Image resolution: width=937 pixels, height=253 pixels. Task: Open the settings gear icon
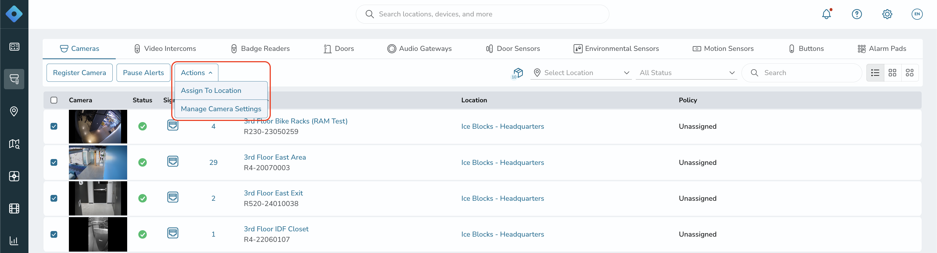click(x=887, y=14)
